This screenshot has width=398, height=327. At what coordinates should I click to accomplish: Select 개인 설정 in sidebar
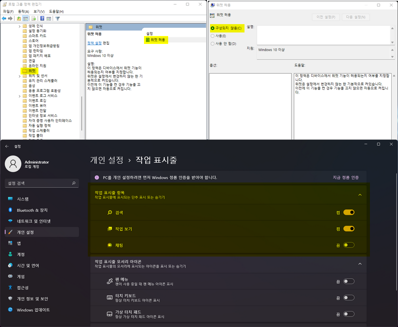tap(42, 232)
